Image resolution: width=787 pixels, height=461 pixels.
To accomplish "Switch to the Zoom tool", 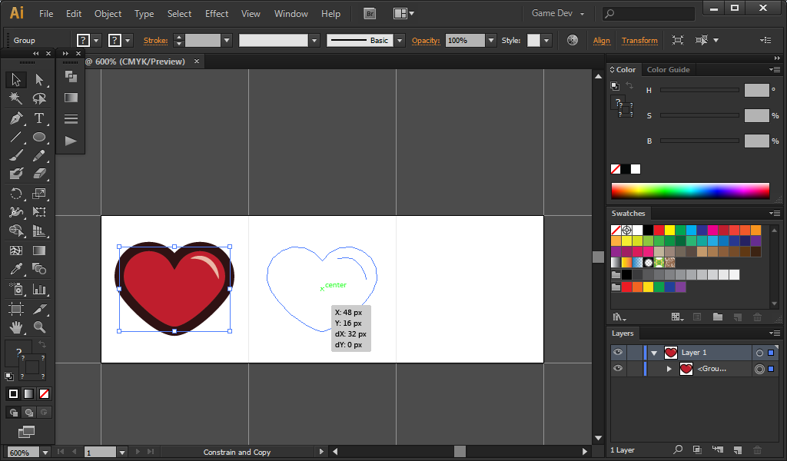I will [39, 327].
